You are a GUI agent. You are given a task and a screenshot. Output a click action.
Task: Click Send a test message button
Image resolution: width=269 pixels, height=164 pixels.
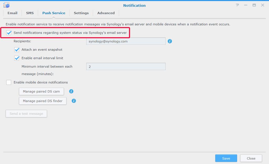tap(26, 114)
